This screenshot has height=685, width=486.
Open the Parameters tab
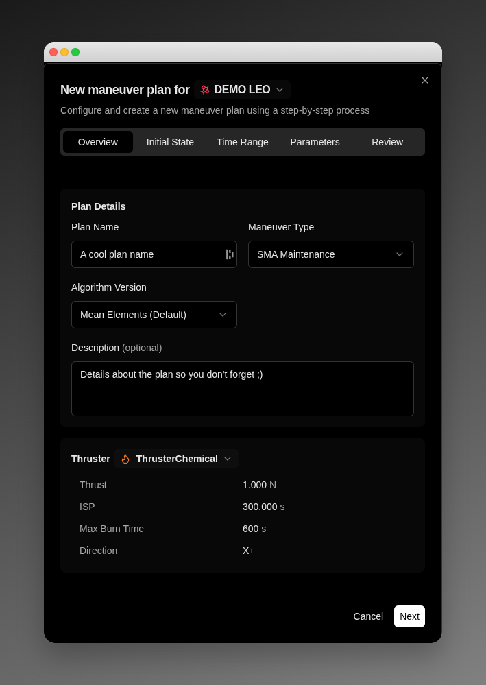[315, 142]
